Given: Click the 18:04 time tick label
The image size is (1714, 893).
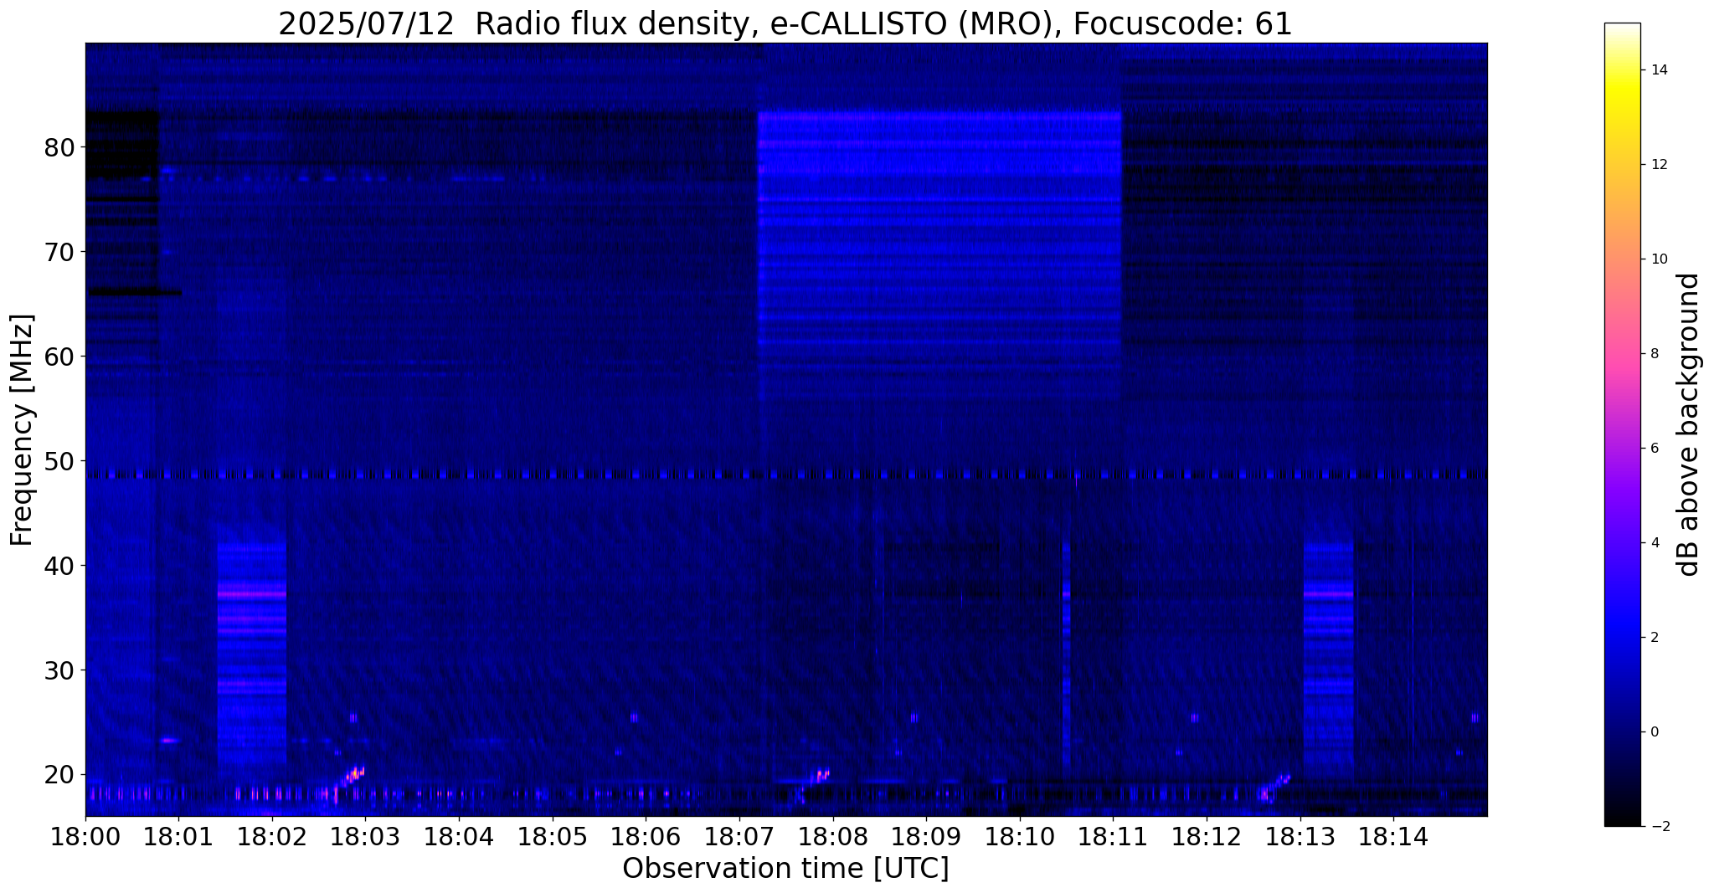Looking at the screenshot, I should coord(458,837).
